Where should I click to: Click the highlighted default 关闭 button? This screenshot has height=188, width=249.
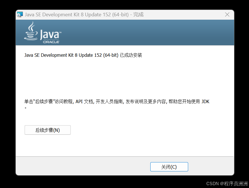click(169, 167)
